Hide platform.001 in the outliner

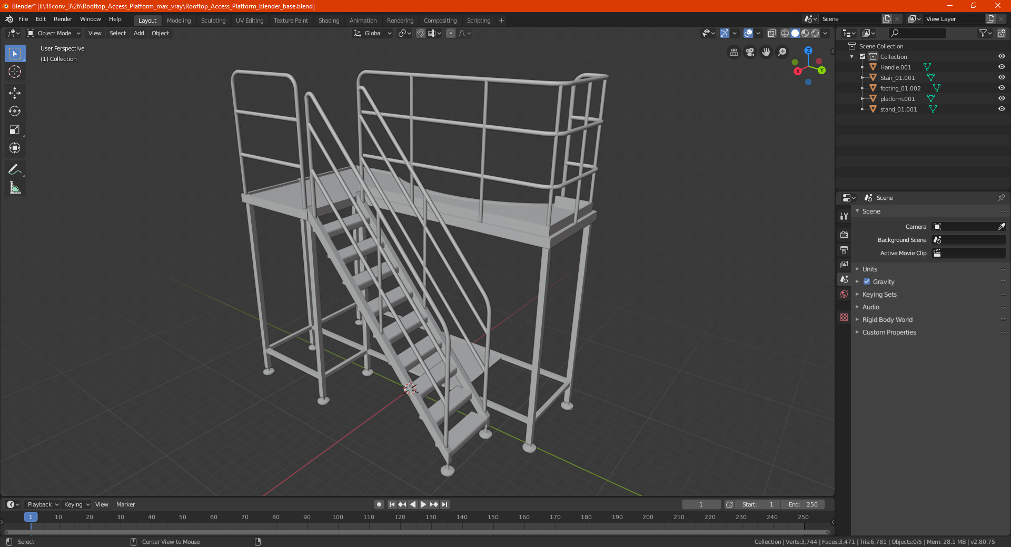click(1002, 99)
